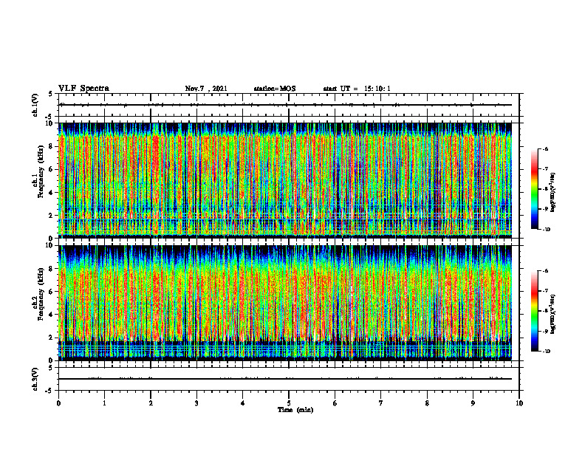Select the "Time (min)" x-axis label

[x=295, y=410]
